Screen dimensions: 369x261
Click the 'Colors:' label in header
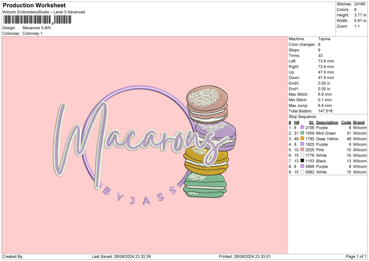click(343, 10)
